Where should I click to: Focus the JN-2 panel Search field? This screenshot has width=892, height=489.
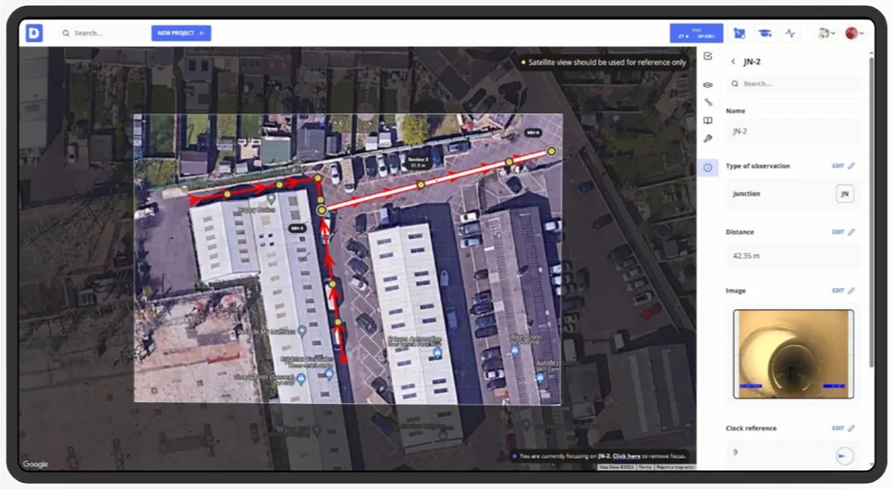click(794, 83)
